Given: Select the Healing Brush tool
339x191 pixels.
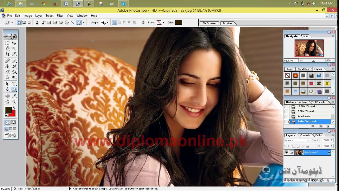Looking at the screenshot, I should (x=8, y=61).
